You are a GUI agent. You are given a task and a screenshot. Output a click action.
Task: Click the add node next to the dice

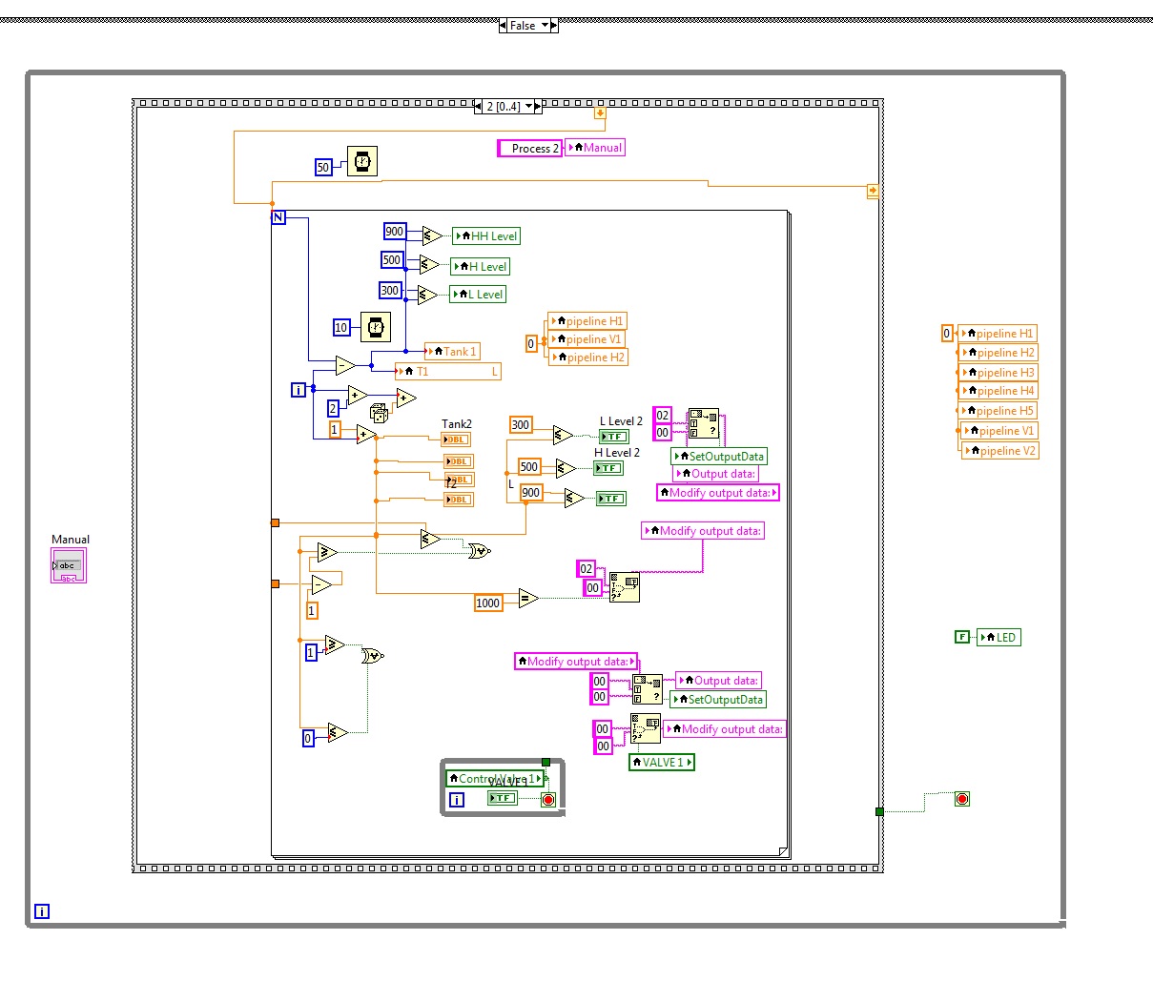click(x=406, y=398)
